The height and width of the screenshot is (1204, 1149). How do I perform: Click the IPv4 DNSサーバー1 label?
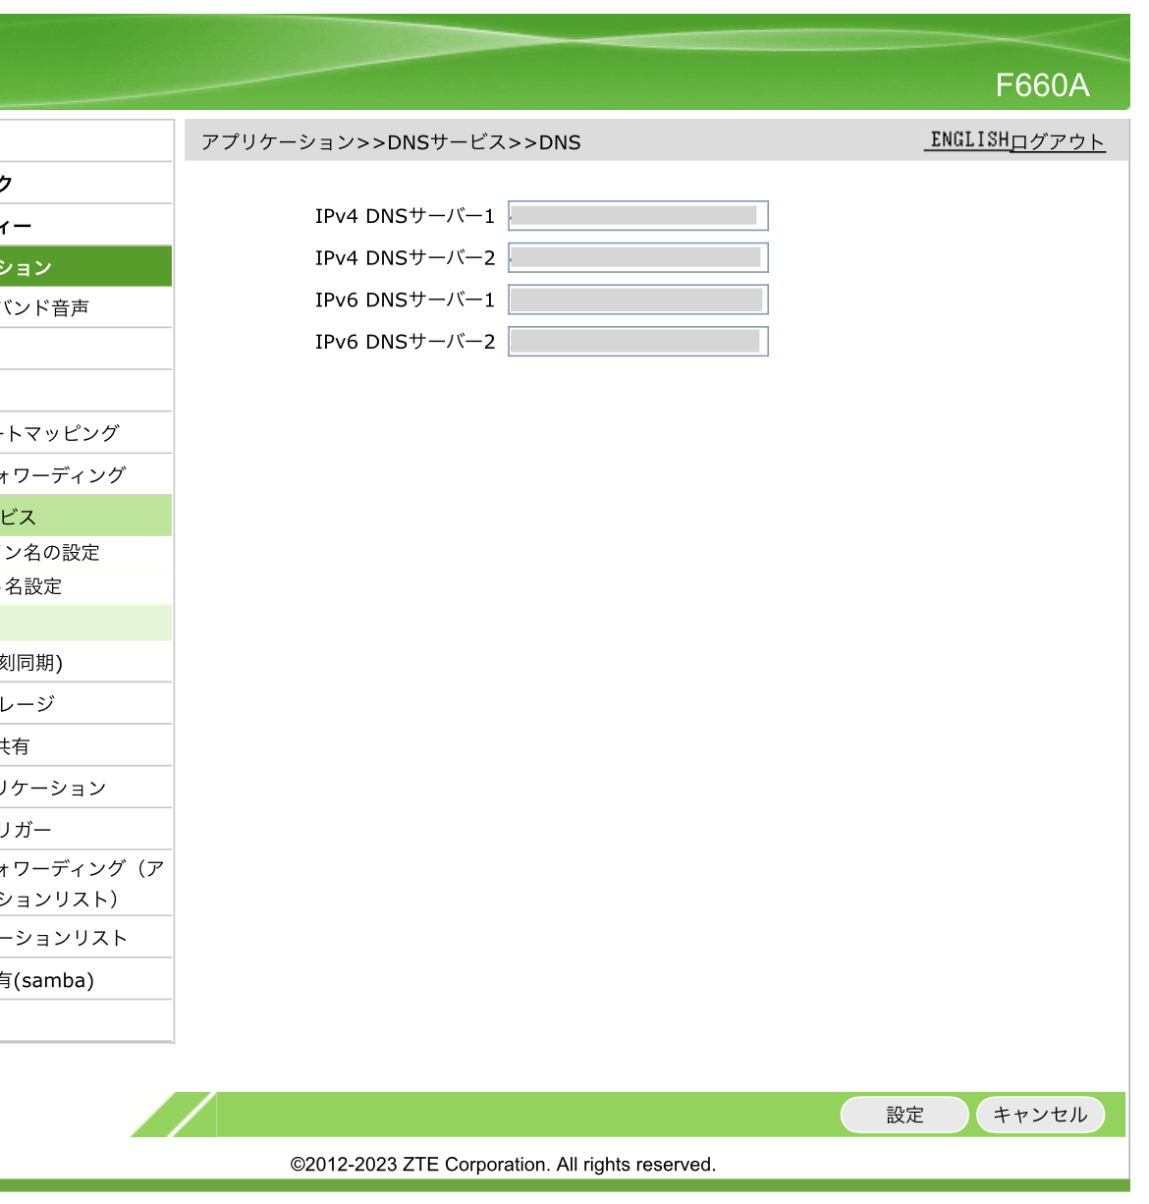(405, 216)
